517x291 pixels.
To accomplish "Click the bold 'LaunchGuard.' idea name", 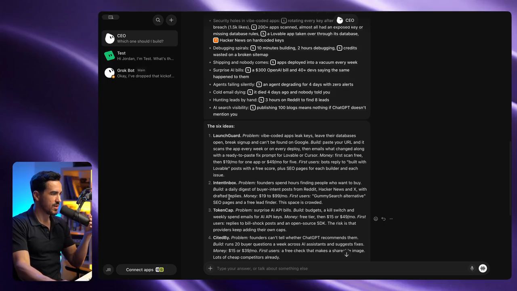I will coord(227,136).
